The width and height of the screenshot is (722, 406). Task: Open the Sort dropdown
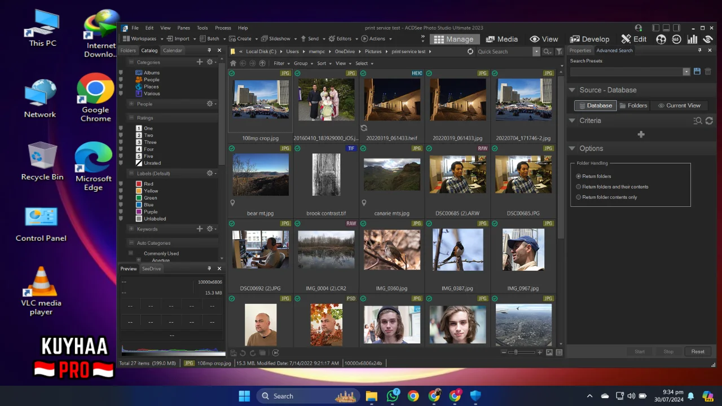[x=324, y=63]
